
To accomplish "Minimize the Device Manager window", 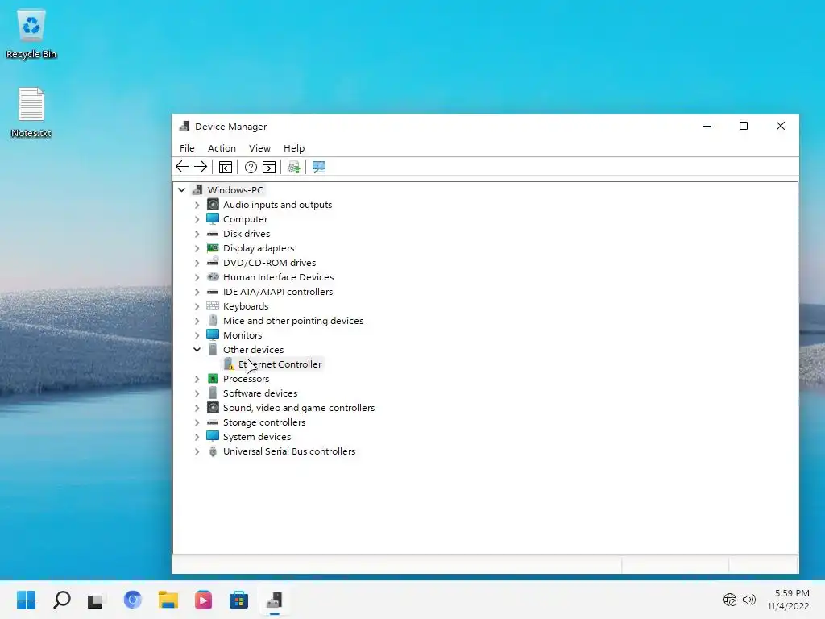I will pos(707,126).
